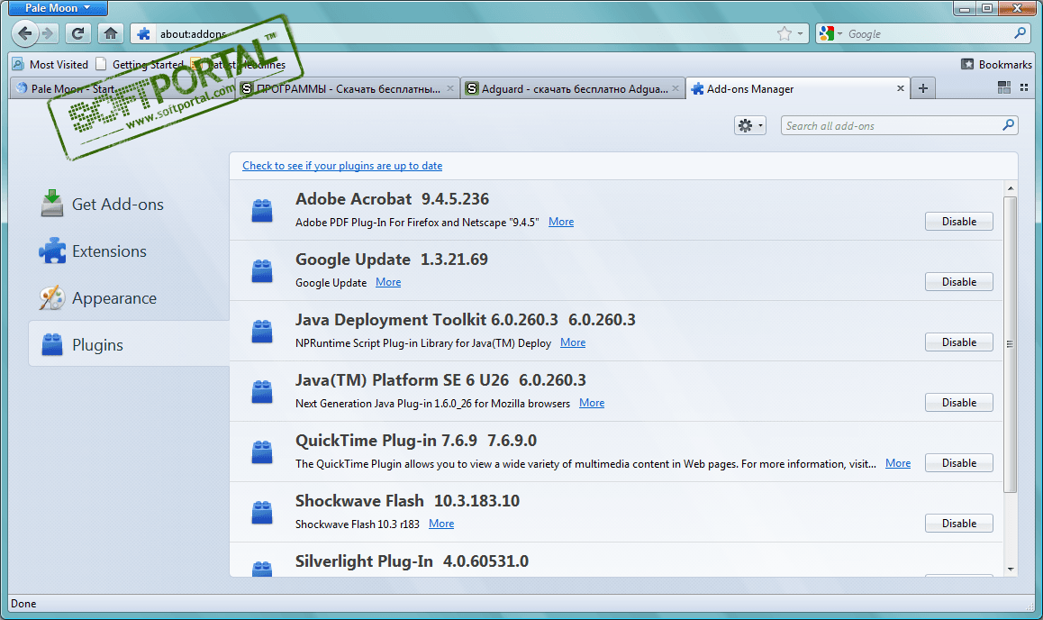Click the Google Update plugin icon
The width and height of the screenshot is (1043, 620).
coord(262,270)
